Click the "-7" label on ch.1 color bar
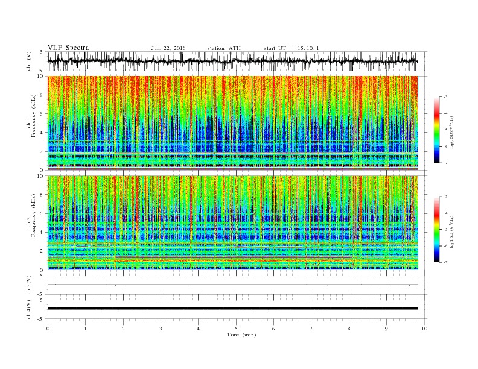Screen dimensions: 478x369 pyautogui.click(x=445, y=163)
